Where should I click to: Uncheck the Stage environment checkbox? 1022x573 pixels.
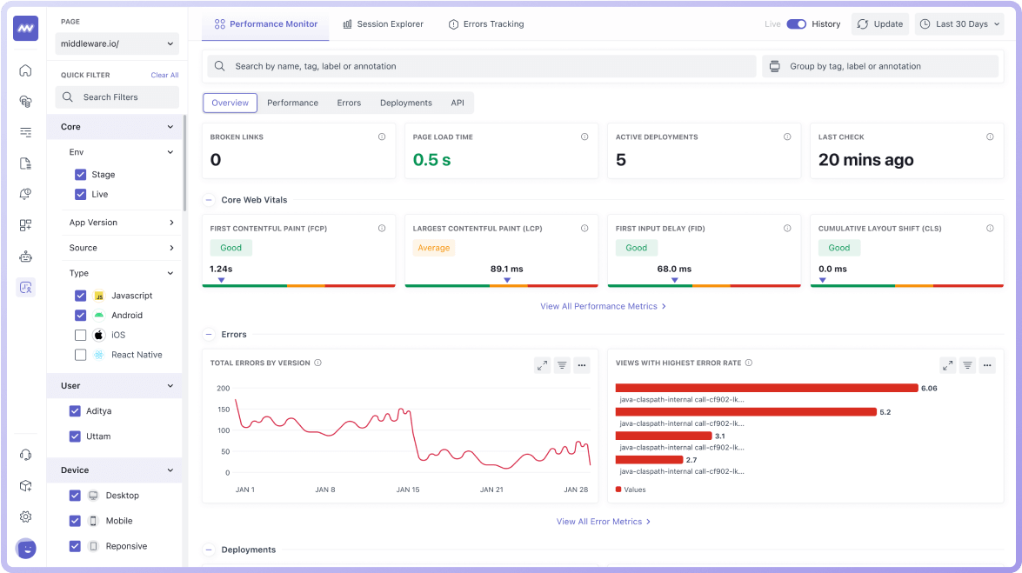pyautogui.click(x=81, y=175)
